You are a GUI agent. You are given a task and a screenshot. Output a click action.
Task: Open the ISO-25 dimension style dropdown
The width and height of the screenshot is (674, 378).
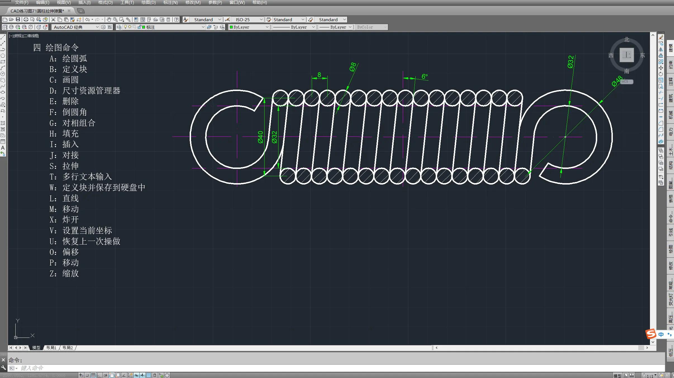pos(261,20)
